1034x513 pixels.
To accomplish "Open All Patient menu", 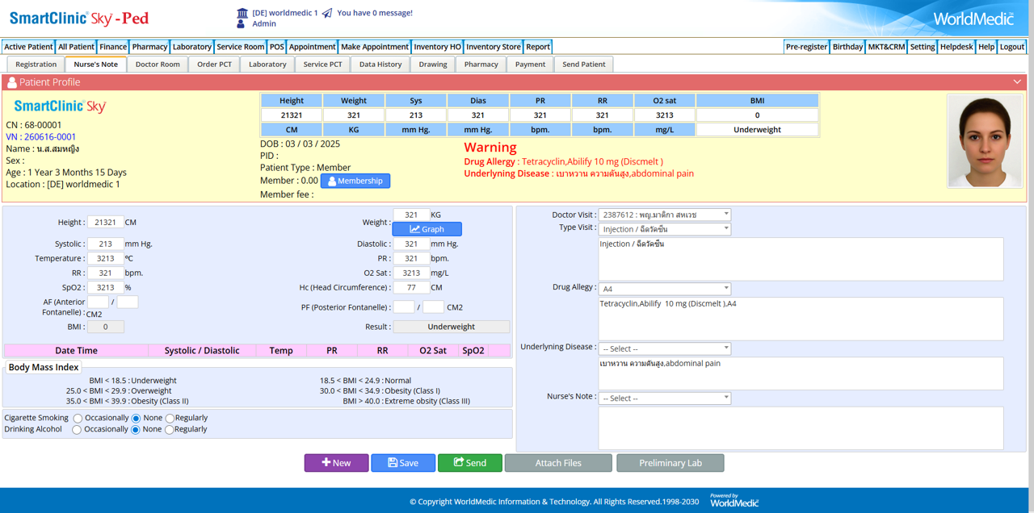I will coord(76,47).
